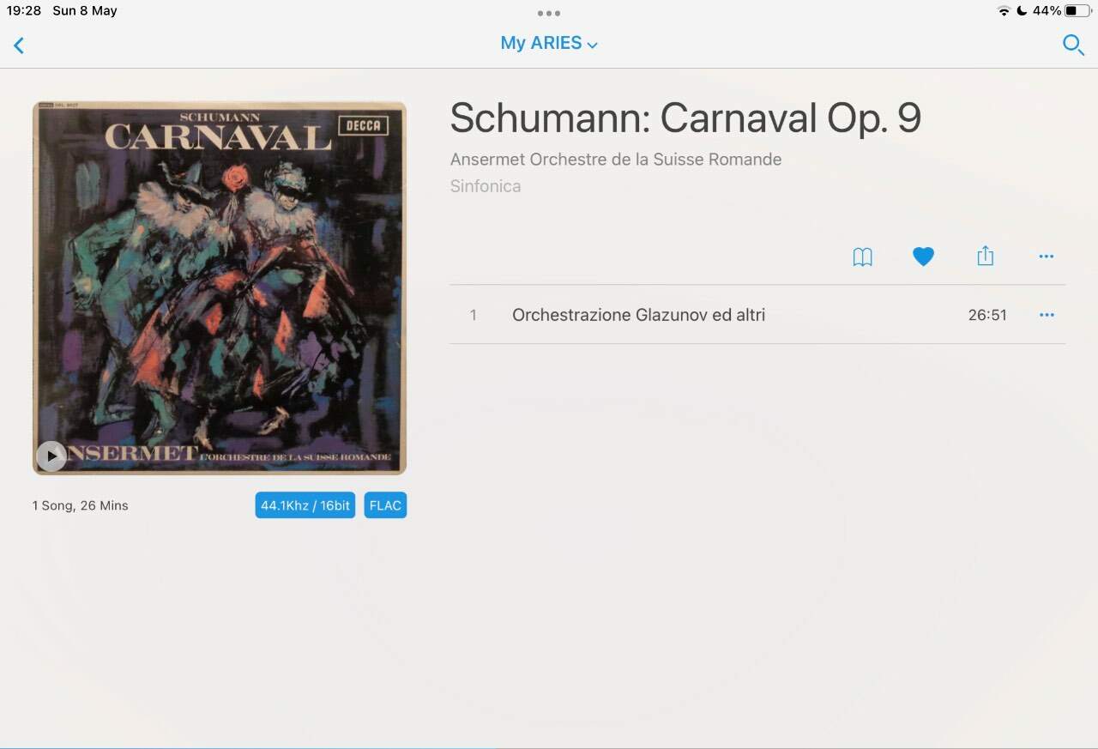Expand the My ARIES dropdown

(549, 43)
